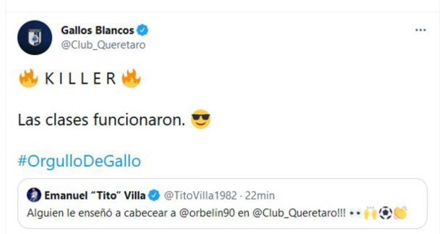Viewport: 440px width, 234px height.
Task: Click Emanuel Tito Villa's small avatar
Action: [x=34, y=195]
